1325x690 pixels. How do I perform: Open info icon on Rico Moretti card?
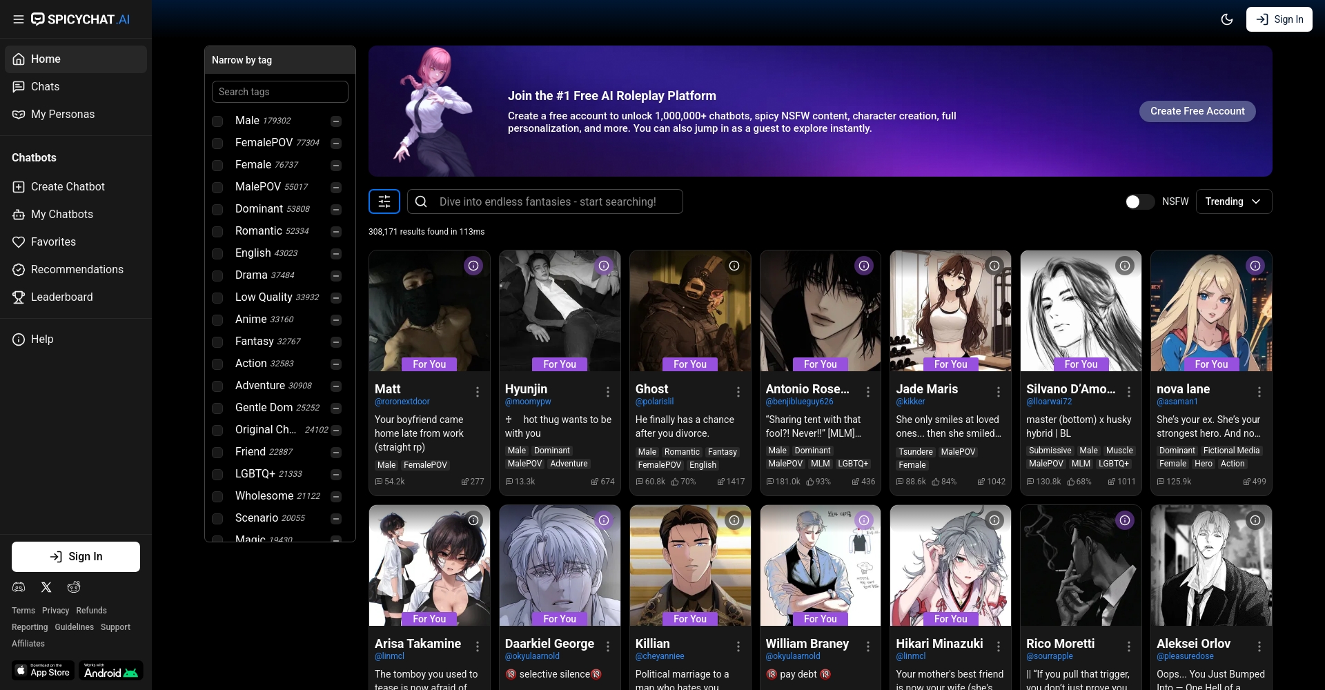[1125, 520]
